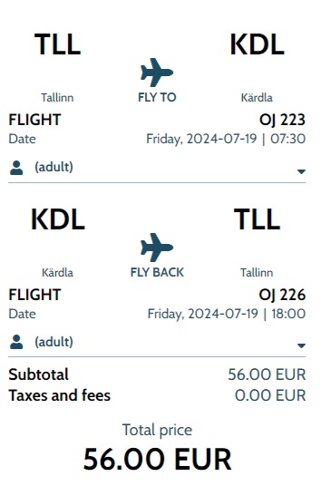Screen dimensions: 330x486
Task: Click the return flight passenger person icon
Action: tap(16, 342)
